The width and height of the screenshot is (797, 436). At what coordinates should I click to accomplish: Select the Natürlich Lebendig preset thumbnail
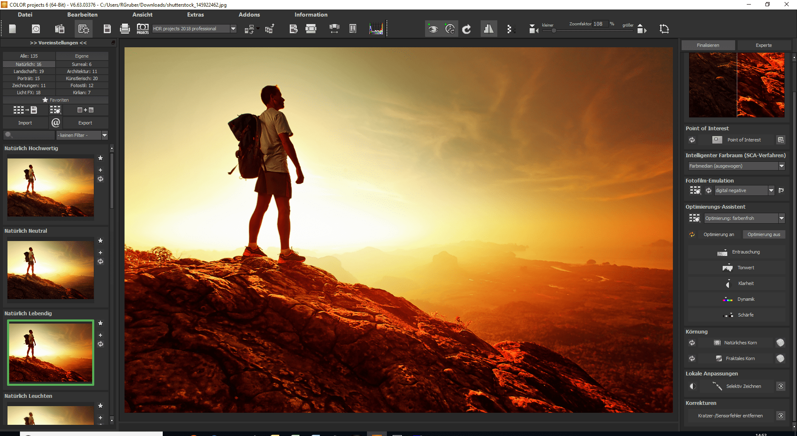(50, 352)
